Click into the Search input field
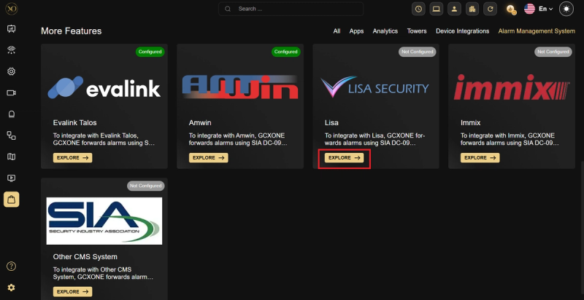 point(291,9)
